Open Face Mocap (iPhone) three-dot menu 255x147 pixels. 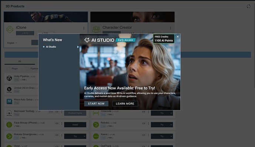pos(62,123)
